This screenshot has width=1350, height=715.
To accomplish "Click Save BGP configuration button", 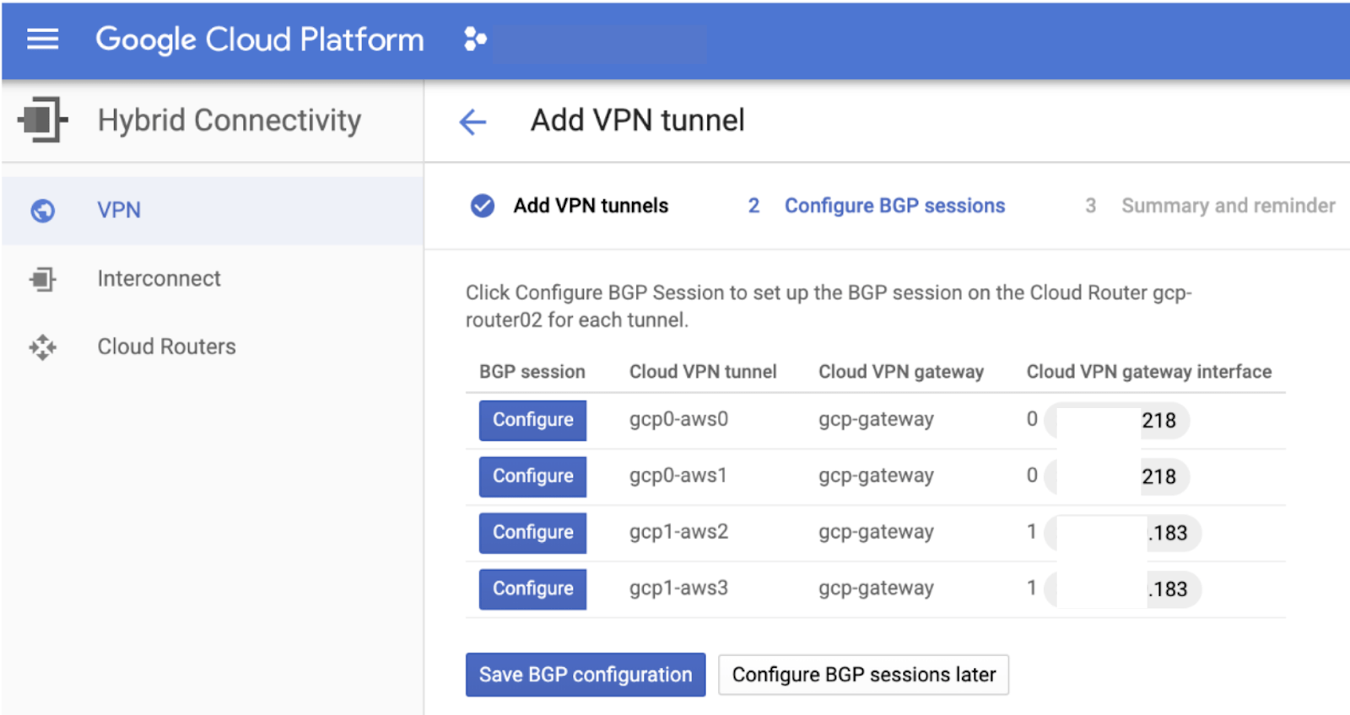I will (x=586, y=675).
